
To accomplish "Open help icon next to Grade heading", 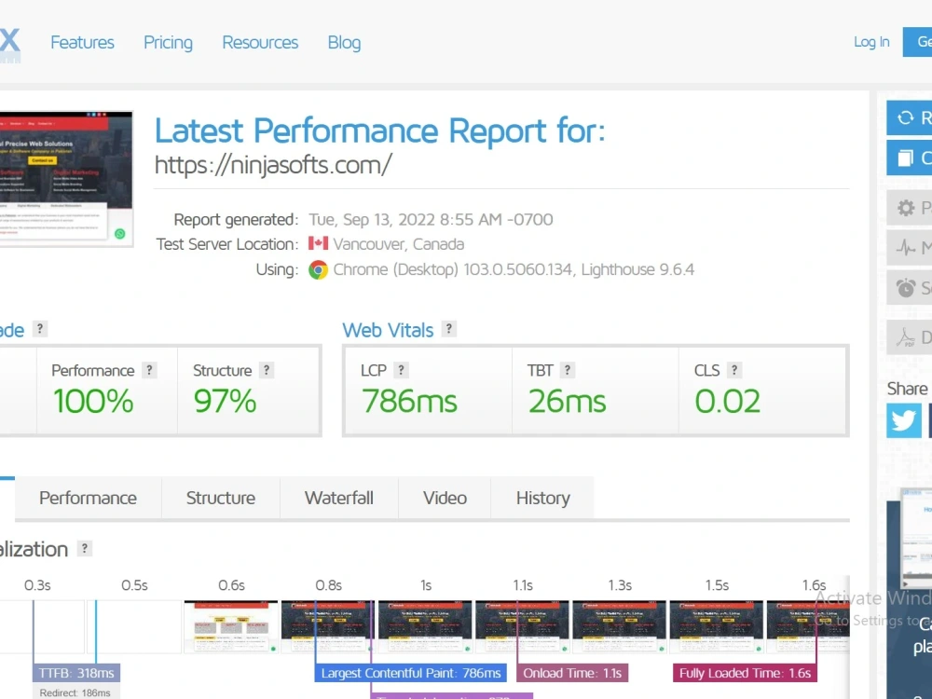I will tap(40, 329).
